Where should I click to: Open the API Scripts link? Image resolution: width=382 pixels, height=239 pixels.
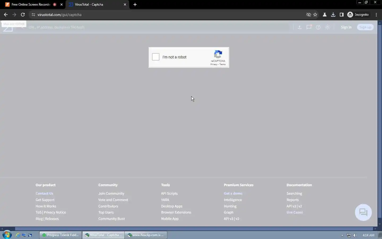(169, 194)
